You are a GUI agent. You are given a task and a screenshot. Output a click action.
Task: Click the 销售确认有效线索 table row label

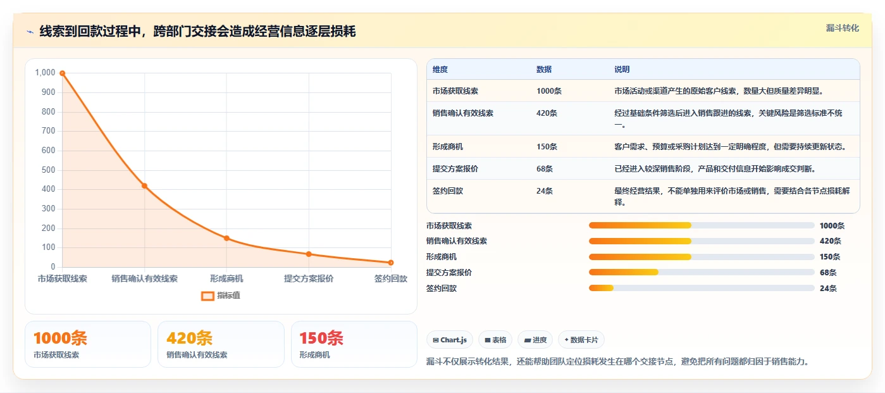coord(463,113)
